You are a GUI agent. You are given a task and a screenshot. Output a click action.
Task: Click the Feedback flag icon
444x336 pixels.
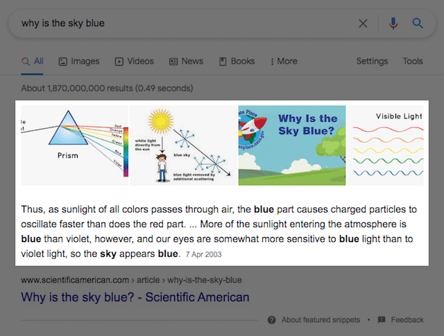tap(382, 320)
